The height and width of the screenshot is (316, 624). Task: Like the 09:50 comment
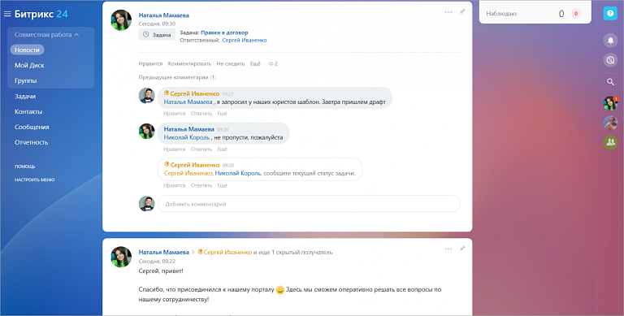click(x=175, y=185)
